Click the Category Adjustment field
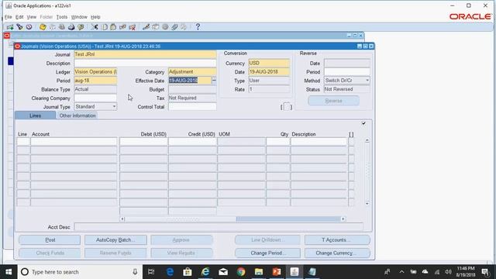Screen dimensions: 496x279 coord(192,72)
